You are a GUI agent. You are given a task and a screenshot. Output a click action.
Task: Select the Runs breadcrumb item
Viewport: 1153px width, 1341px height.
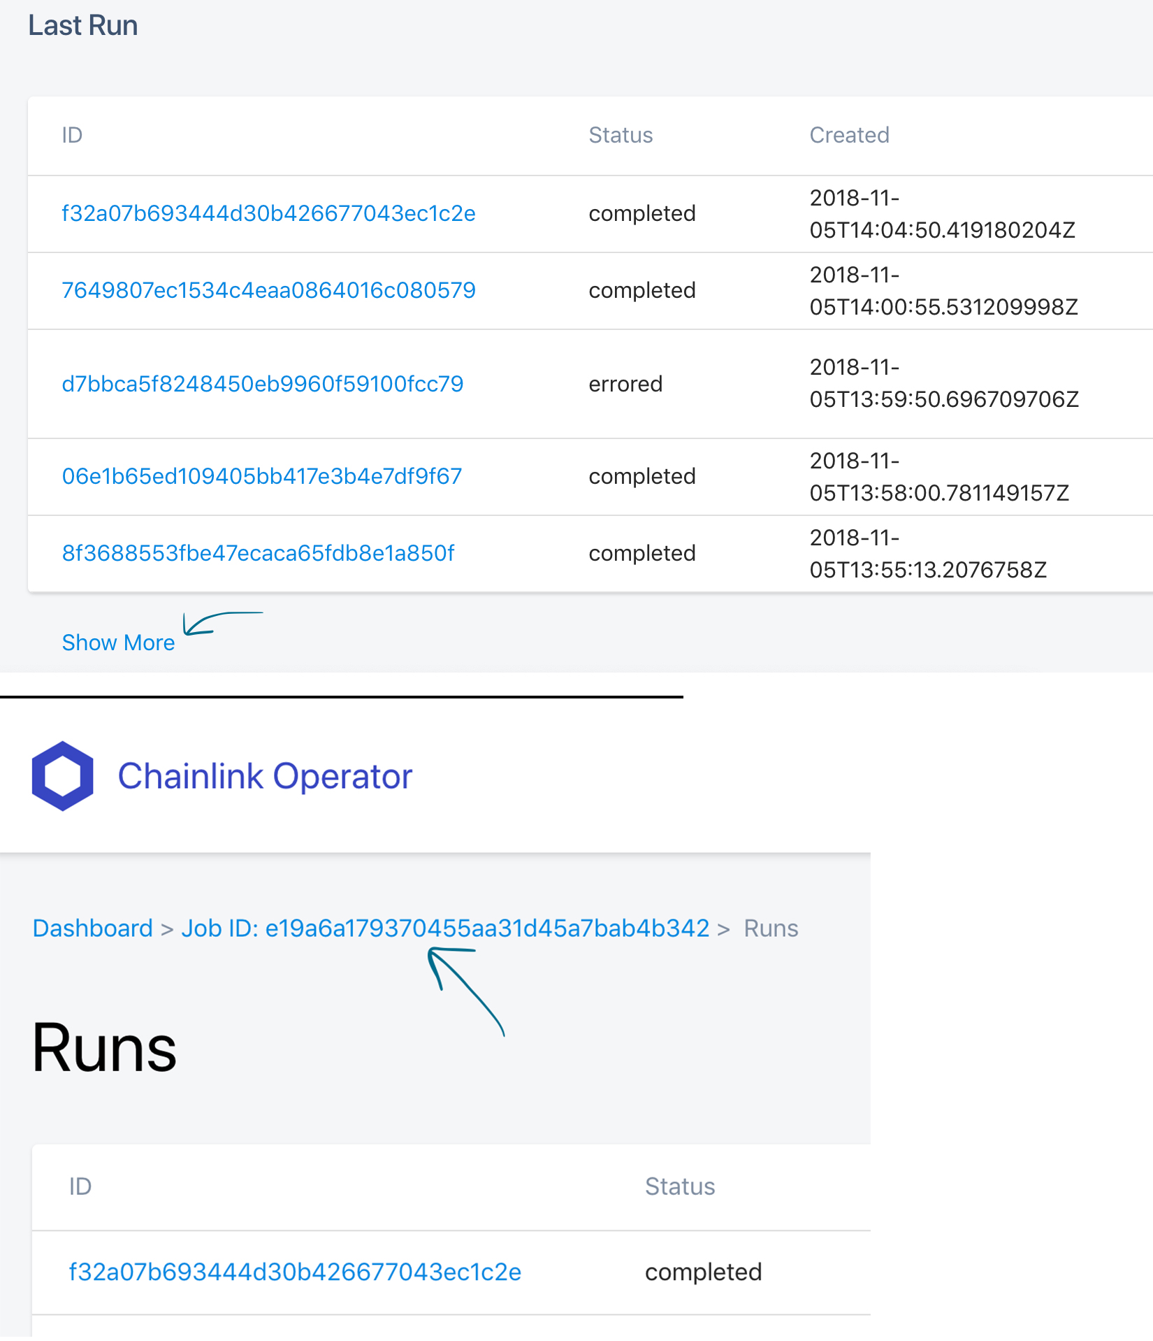(x=771, y=928)
